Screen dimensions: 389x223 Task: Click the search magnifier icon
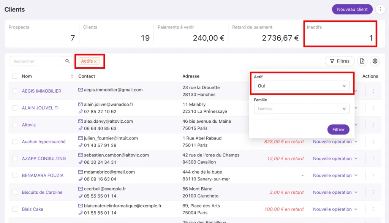68,61
